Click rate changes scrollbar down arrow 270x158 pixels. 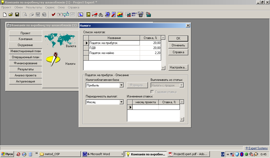[x=182, y=119]
